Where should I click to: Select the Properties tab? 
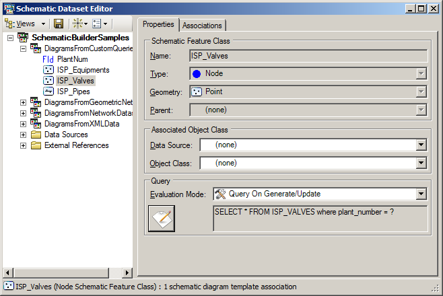click(159, 24)
